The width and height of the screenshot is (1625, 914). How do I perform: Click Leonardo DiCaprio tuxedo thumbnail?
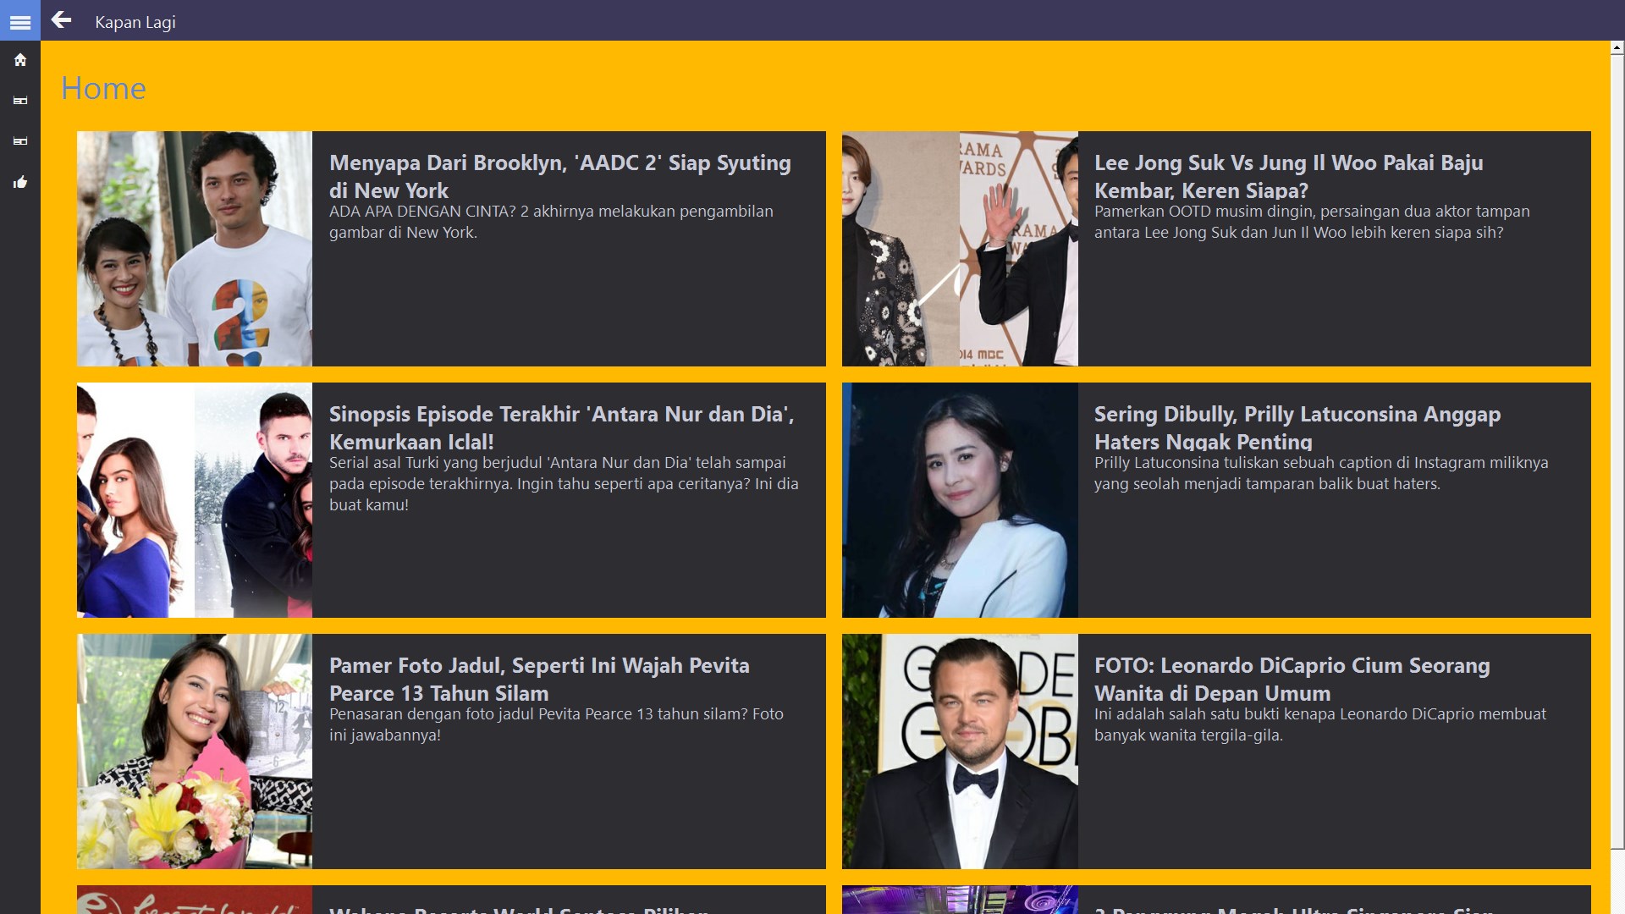960,752
